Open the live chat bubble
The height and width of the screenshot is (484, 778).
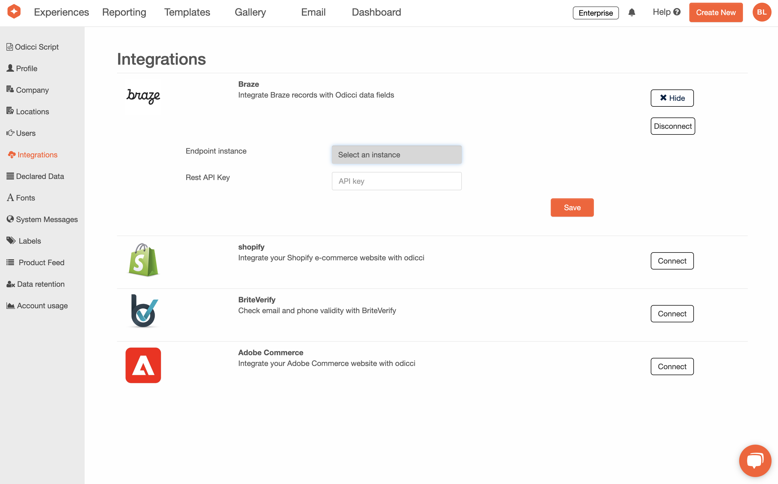click(755, 461)
